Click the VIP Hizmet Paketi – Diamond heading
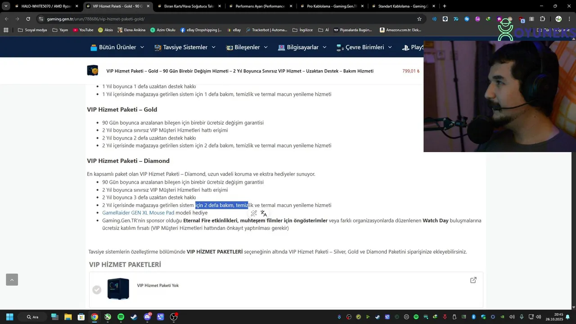Viewport: 576px width, 324px height. pyautogui.click(x=128, y=161)
